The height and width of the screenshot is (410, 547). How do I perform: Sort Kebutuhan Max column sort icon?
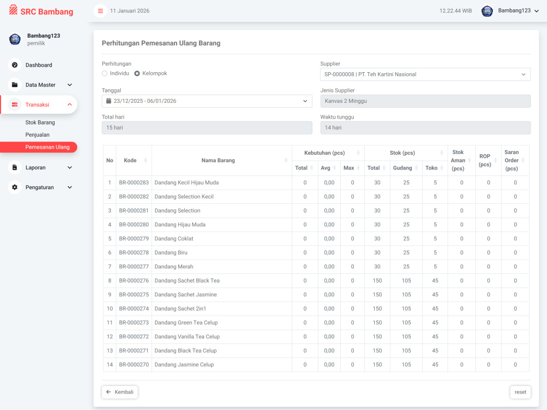(x=358, y=168)
